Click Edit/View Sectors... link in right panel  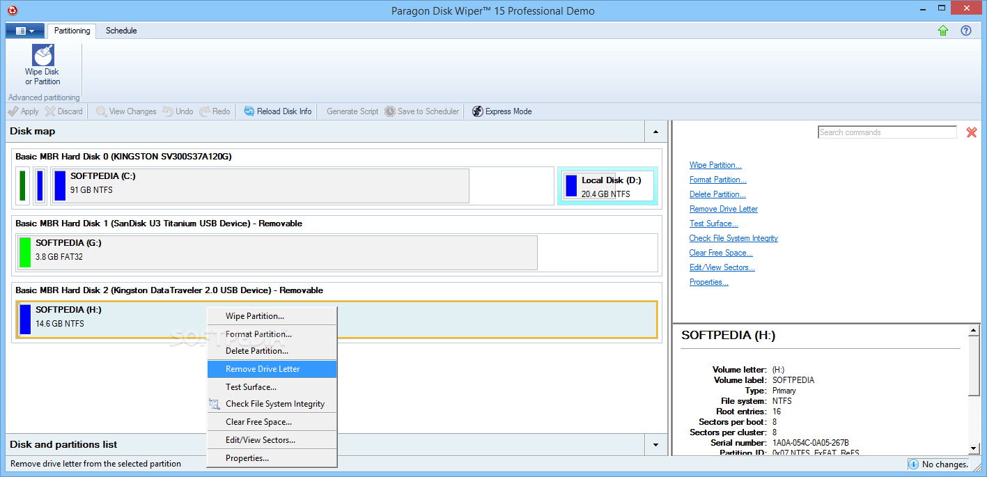(x=722, y=267)
